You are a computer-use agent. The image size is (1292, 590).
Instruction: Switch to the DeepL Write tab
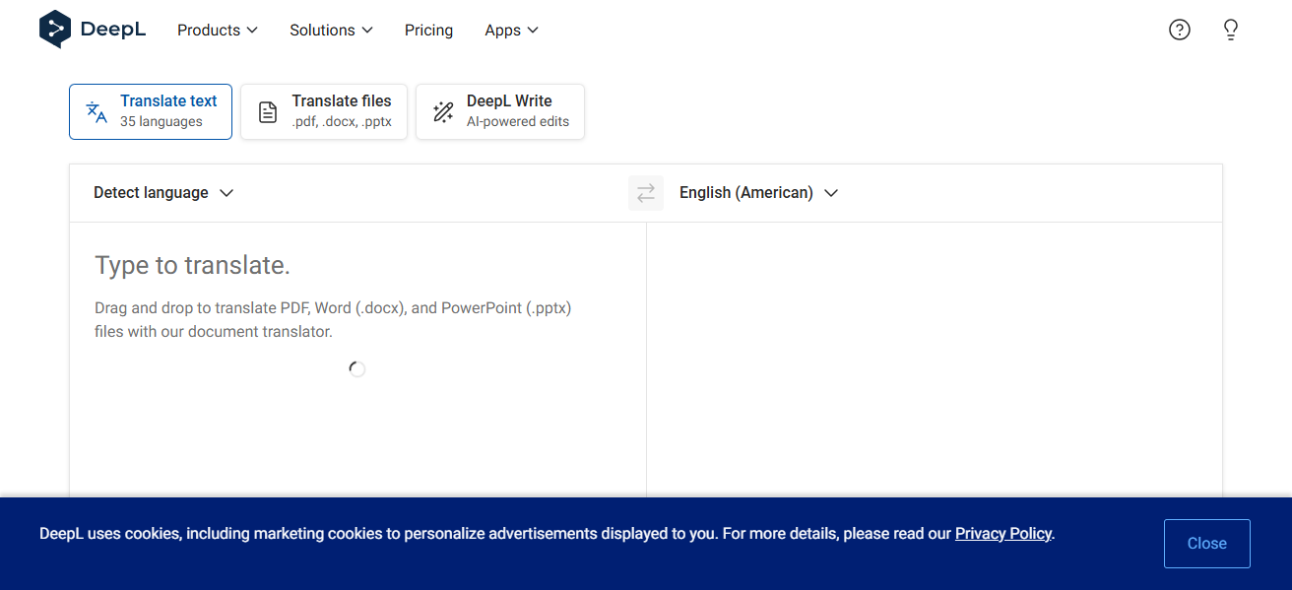(x=500, y=111)
